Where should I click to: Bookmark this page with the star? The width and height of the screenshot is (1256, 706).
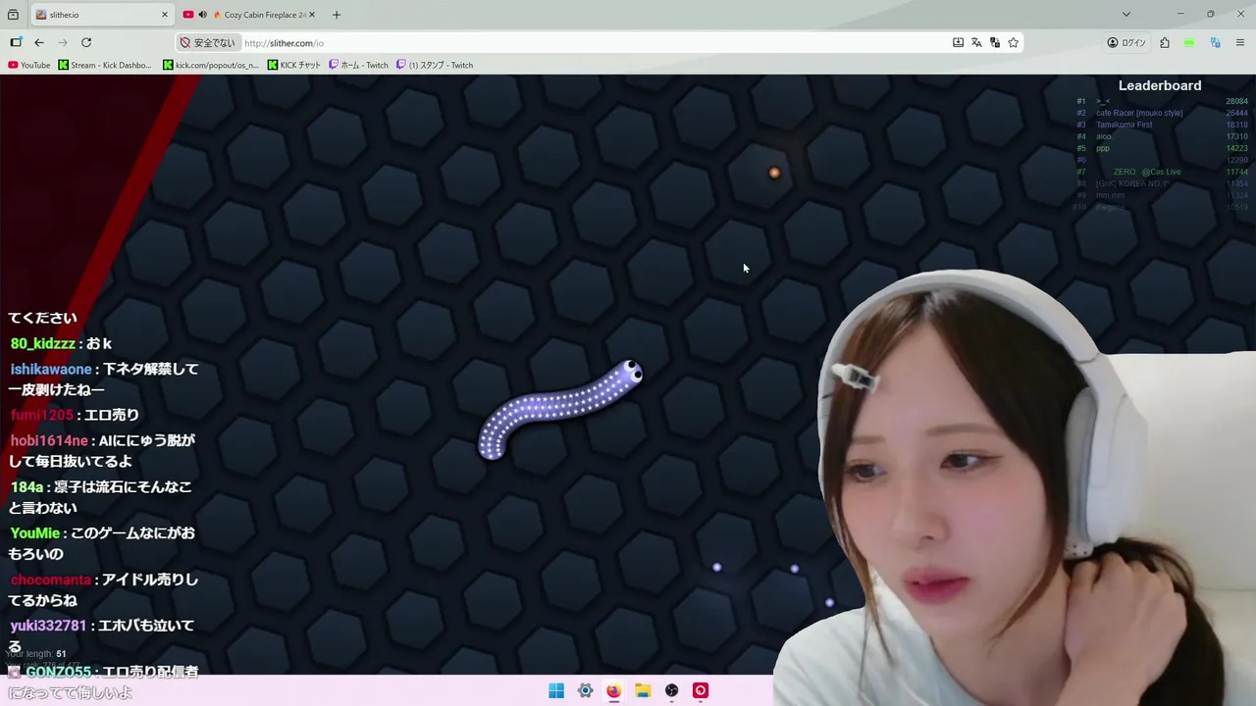point(1014,42)
